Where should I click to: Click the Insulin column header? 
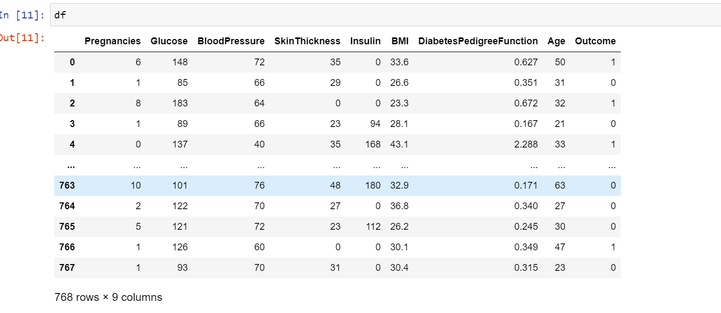365,41
